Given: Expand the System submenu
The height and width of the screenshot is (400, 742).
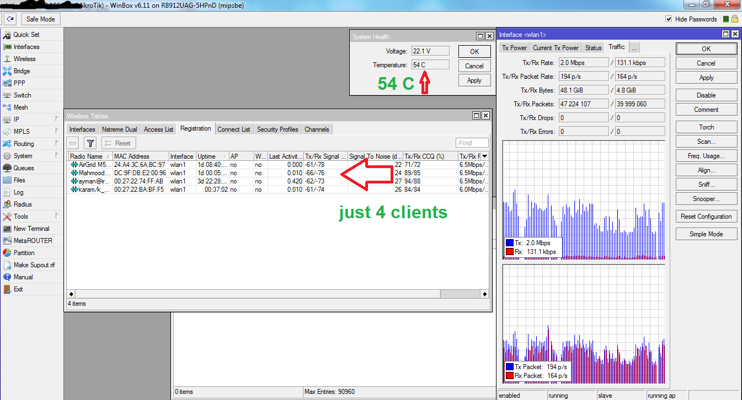Looking at the screenshot, I should [57, 156].
